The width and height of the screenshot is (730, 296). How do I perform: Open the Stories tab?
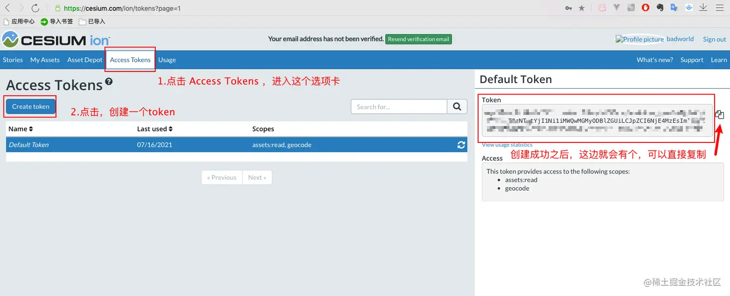13,60
